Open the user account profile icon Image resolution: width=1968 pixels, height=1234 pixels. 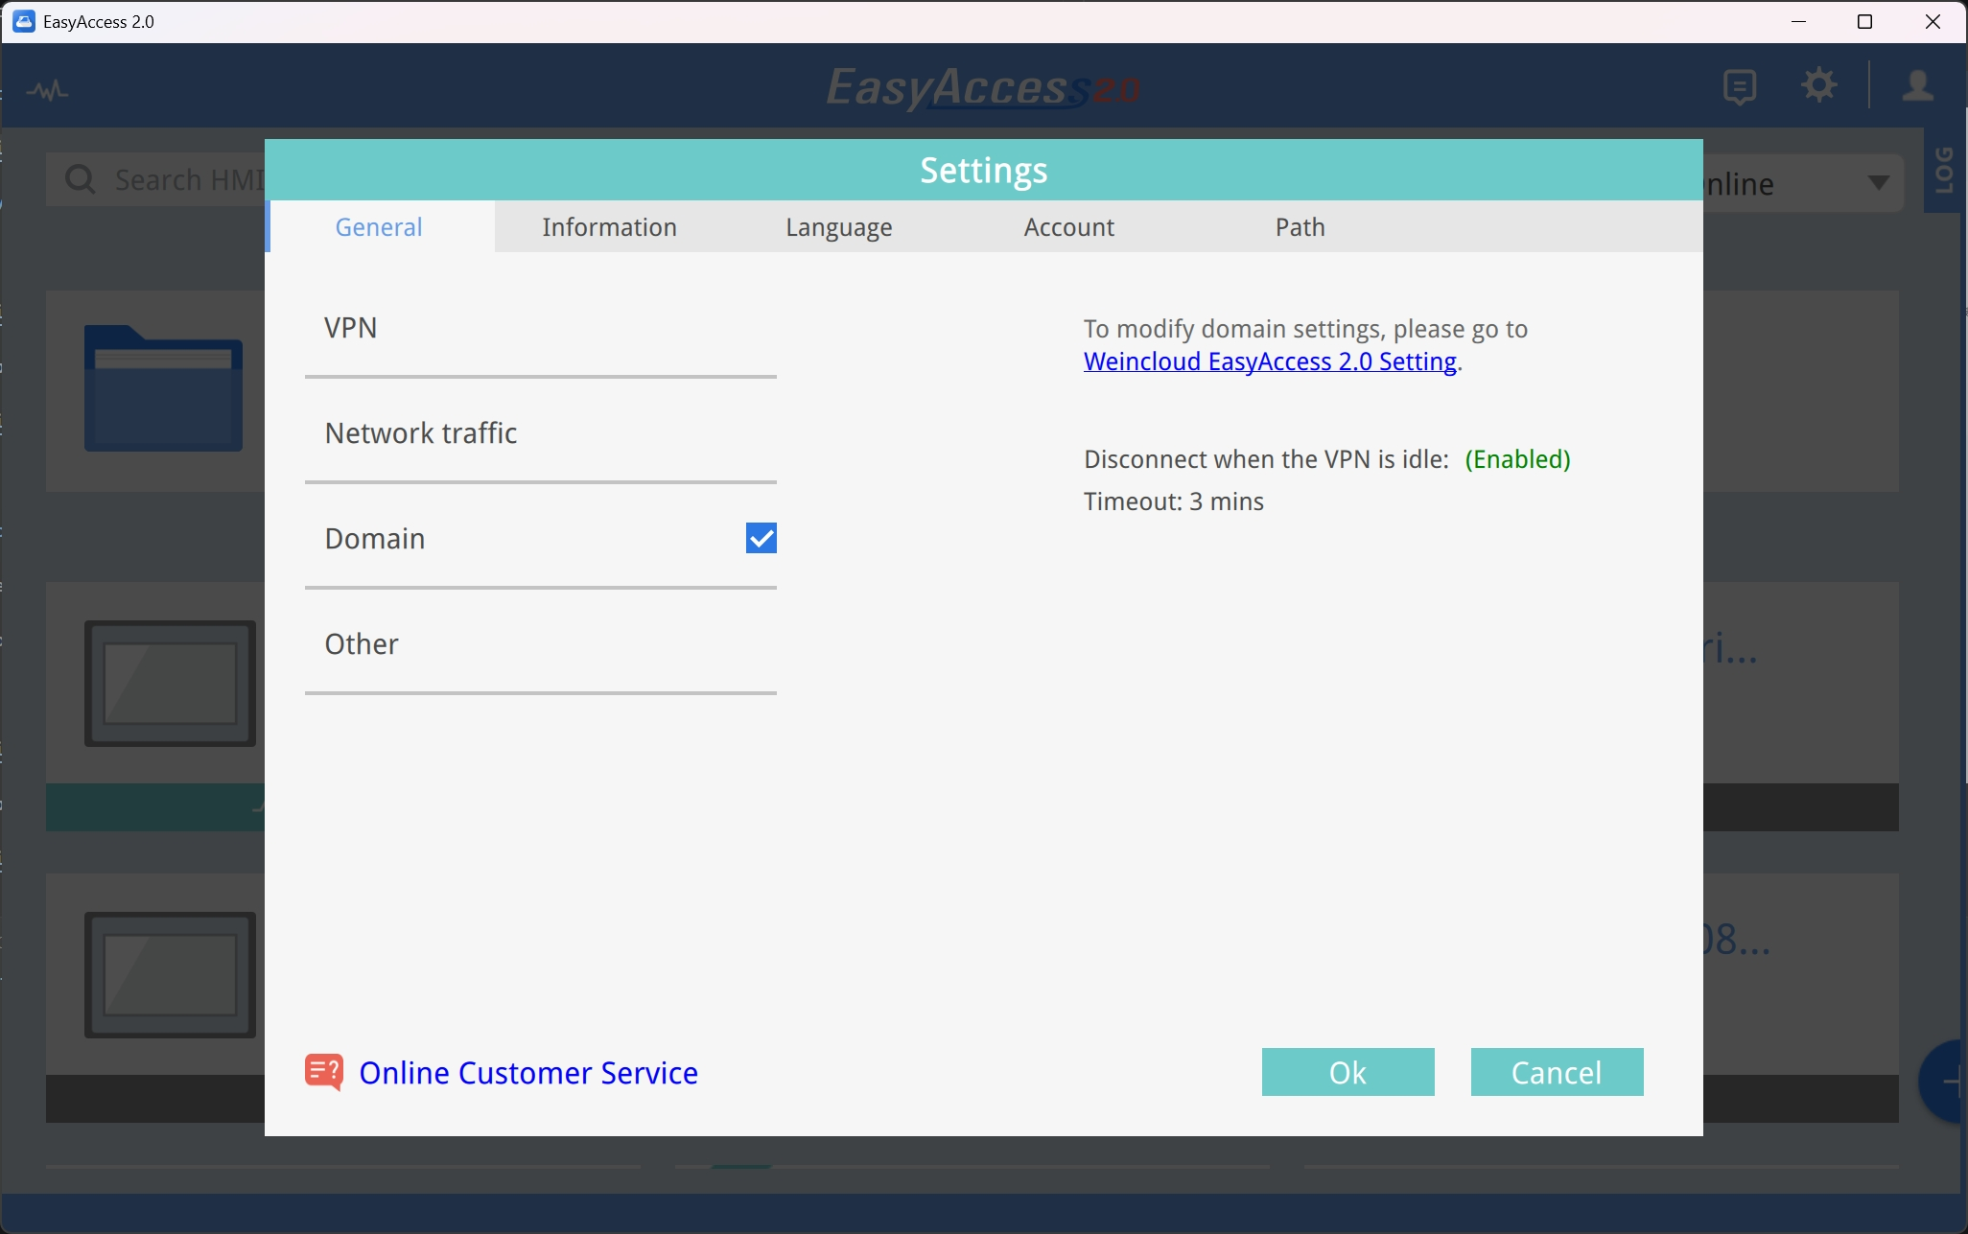pyautogui.click(x=1917, y=85)
